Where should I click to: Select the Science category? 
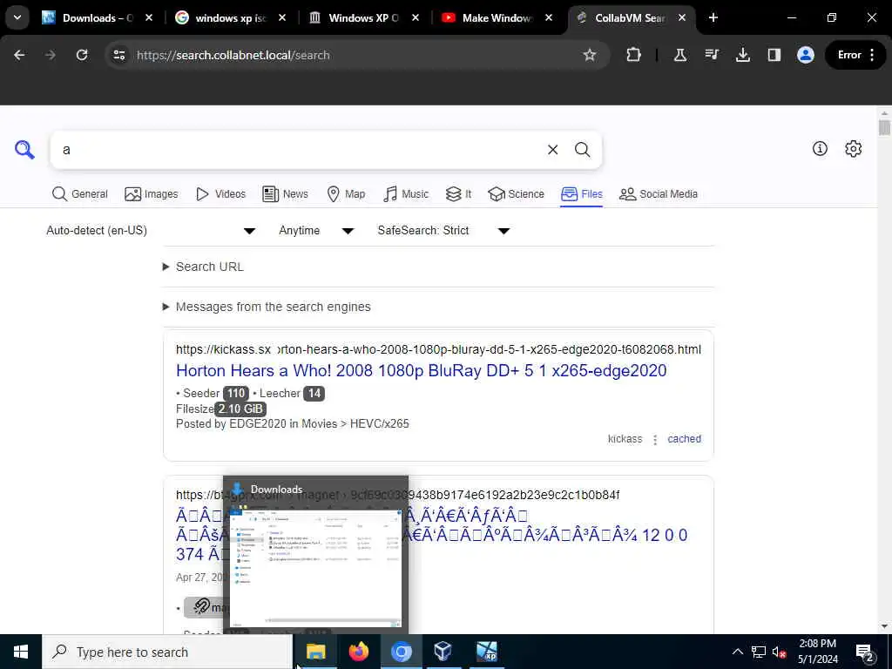click(516, 194)
